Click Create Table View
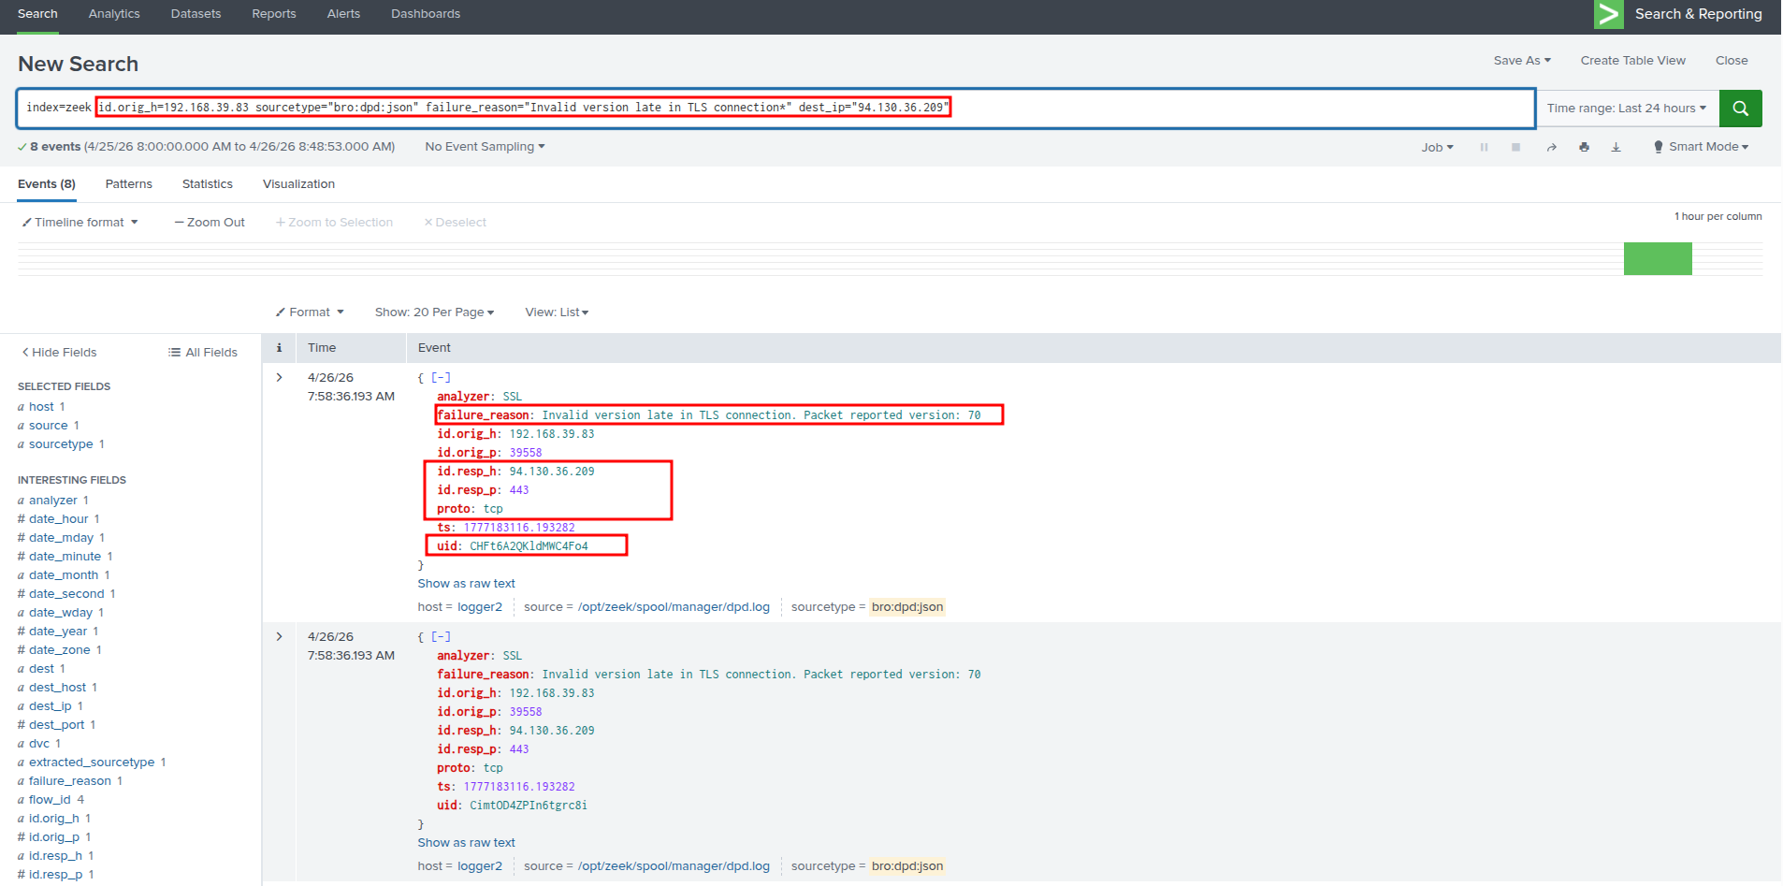 (x=1633, y=61)
